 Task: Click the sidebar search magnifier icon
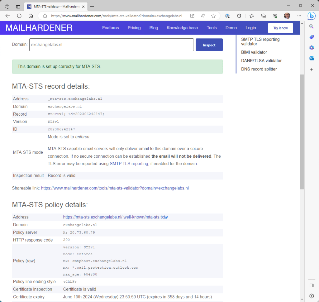pyautogui.click(x=311, y=26)
